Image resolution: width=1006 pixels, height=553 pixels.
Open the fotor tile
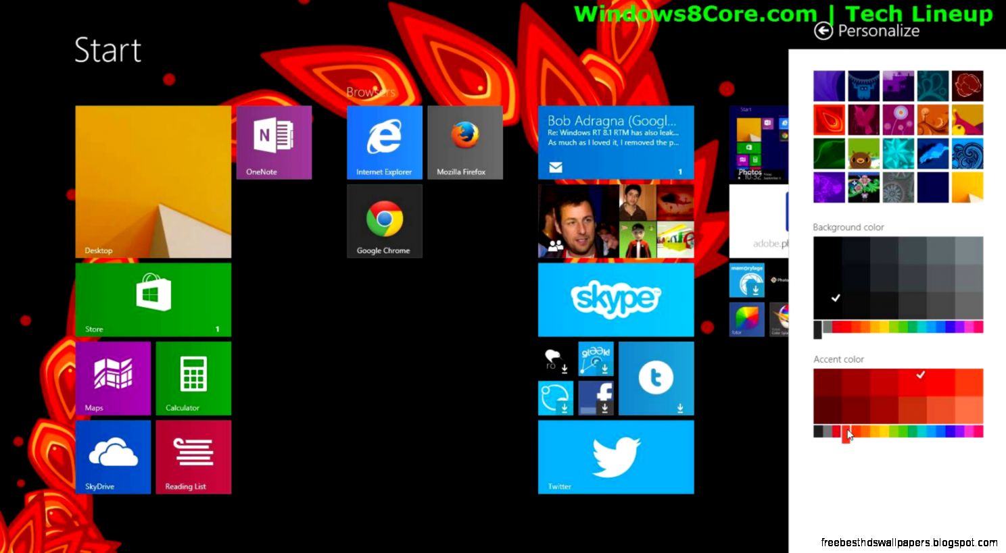click(x=747, y=319)
